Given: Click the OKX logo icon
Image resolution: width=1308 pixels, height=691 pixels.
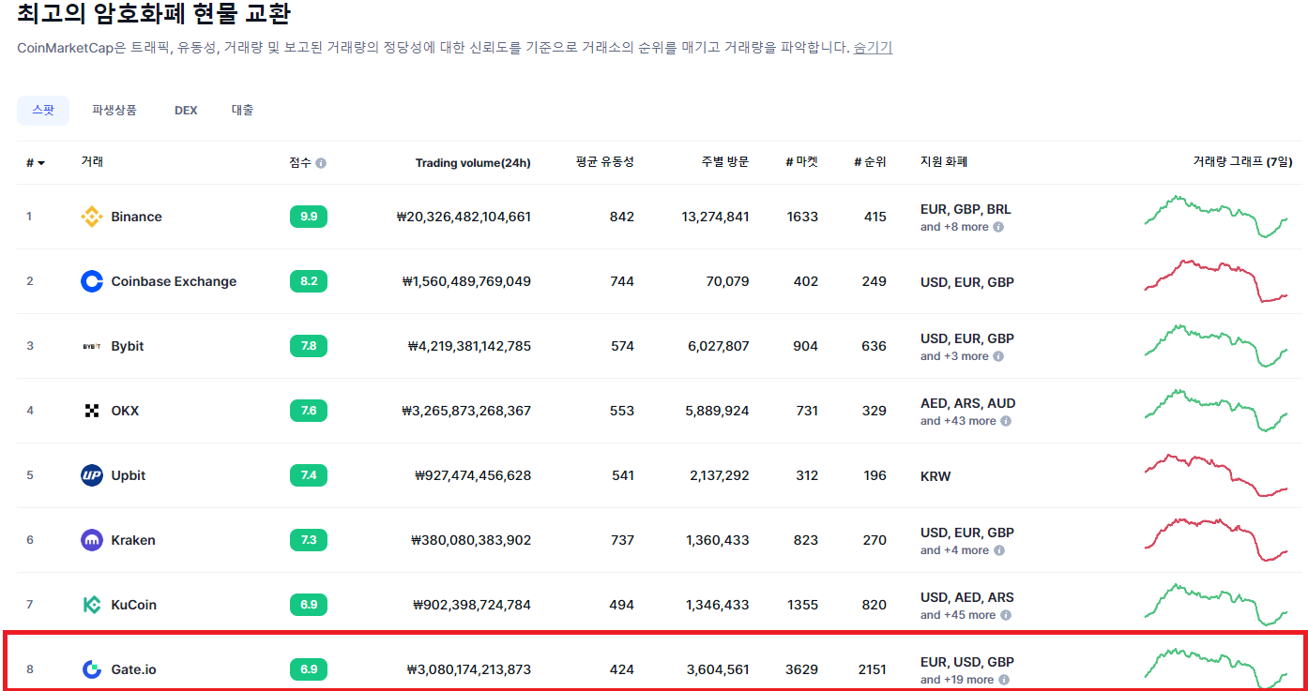Looking at the screenshot, I should 92,411.
